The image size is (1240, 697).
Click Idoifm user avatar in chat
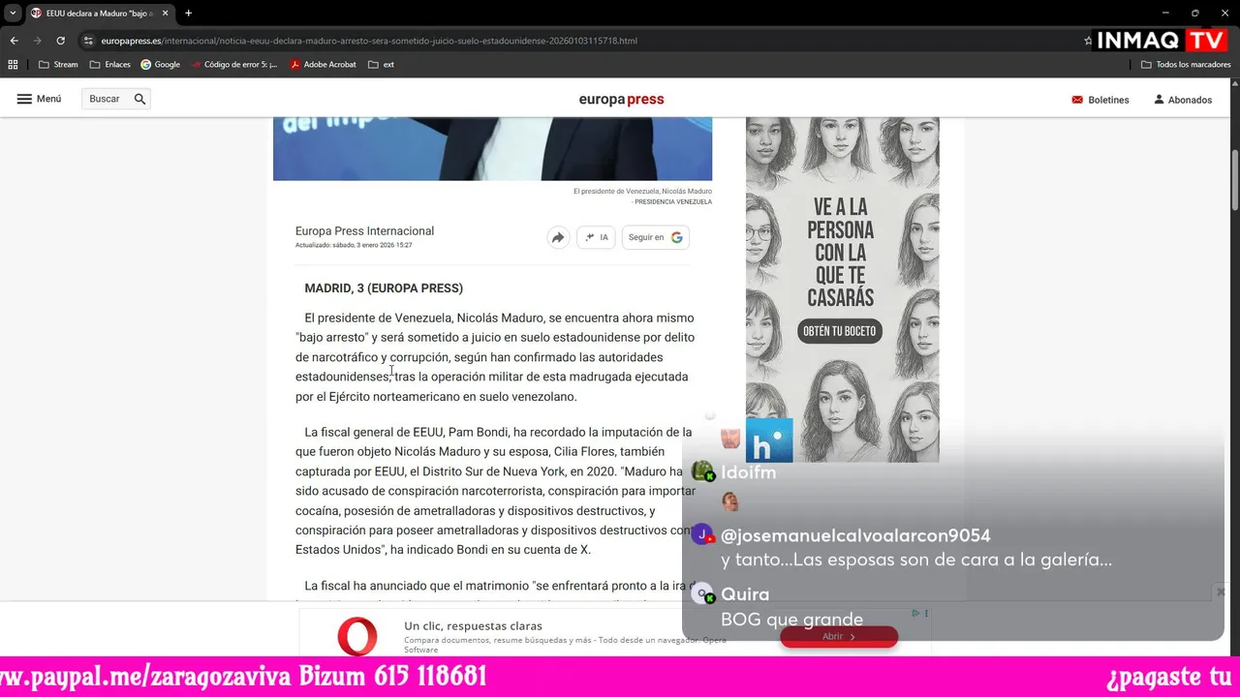(702, 472)
